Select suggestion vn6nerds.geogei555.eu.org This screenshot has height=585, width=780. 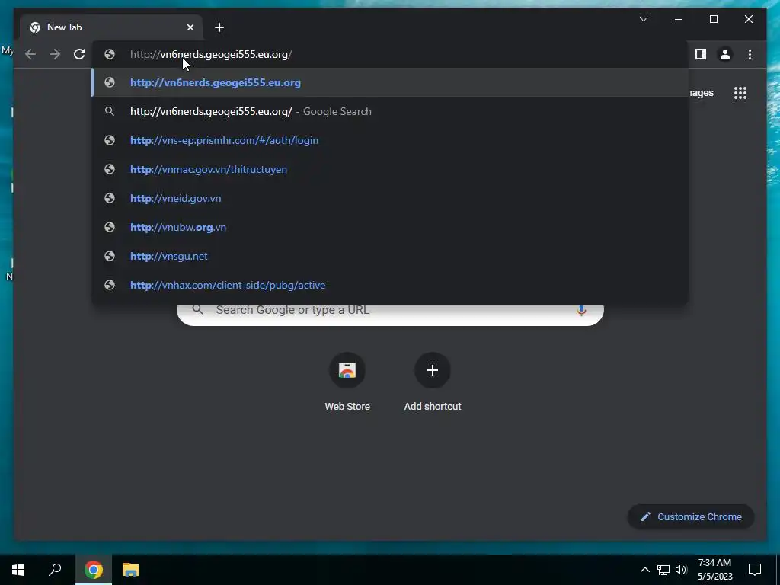(390, 82)
